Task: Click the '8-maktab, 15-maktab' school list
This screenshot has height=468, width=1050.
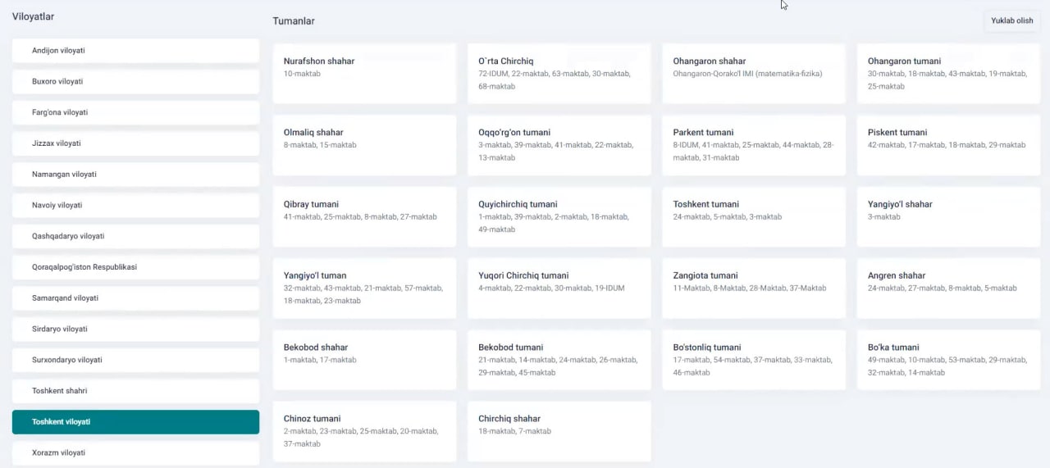Action: point(320,145)
